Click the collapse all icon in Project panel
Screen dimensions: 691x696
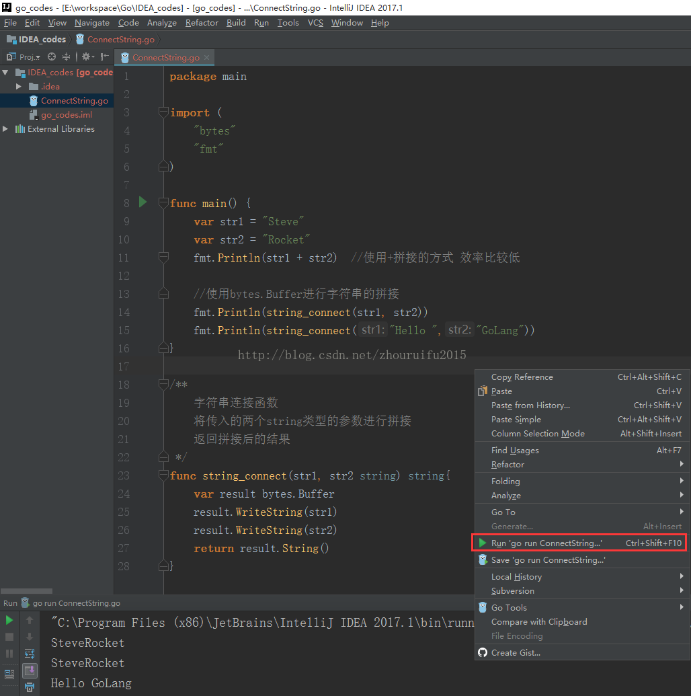[66, 56]
